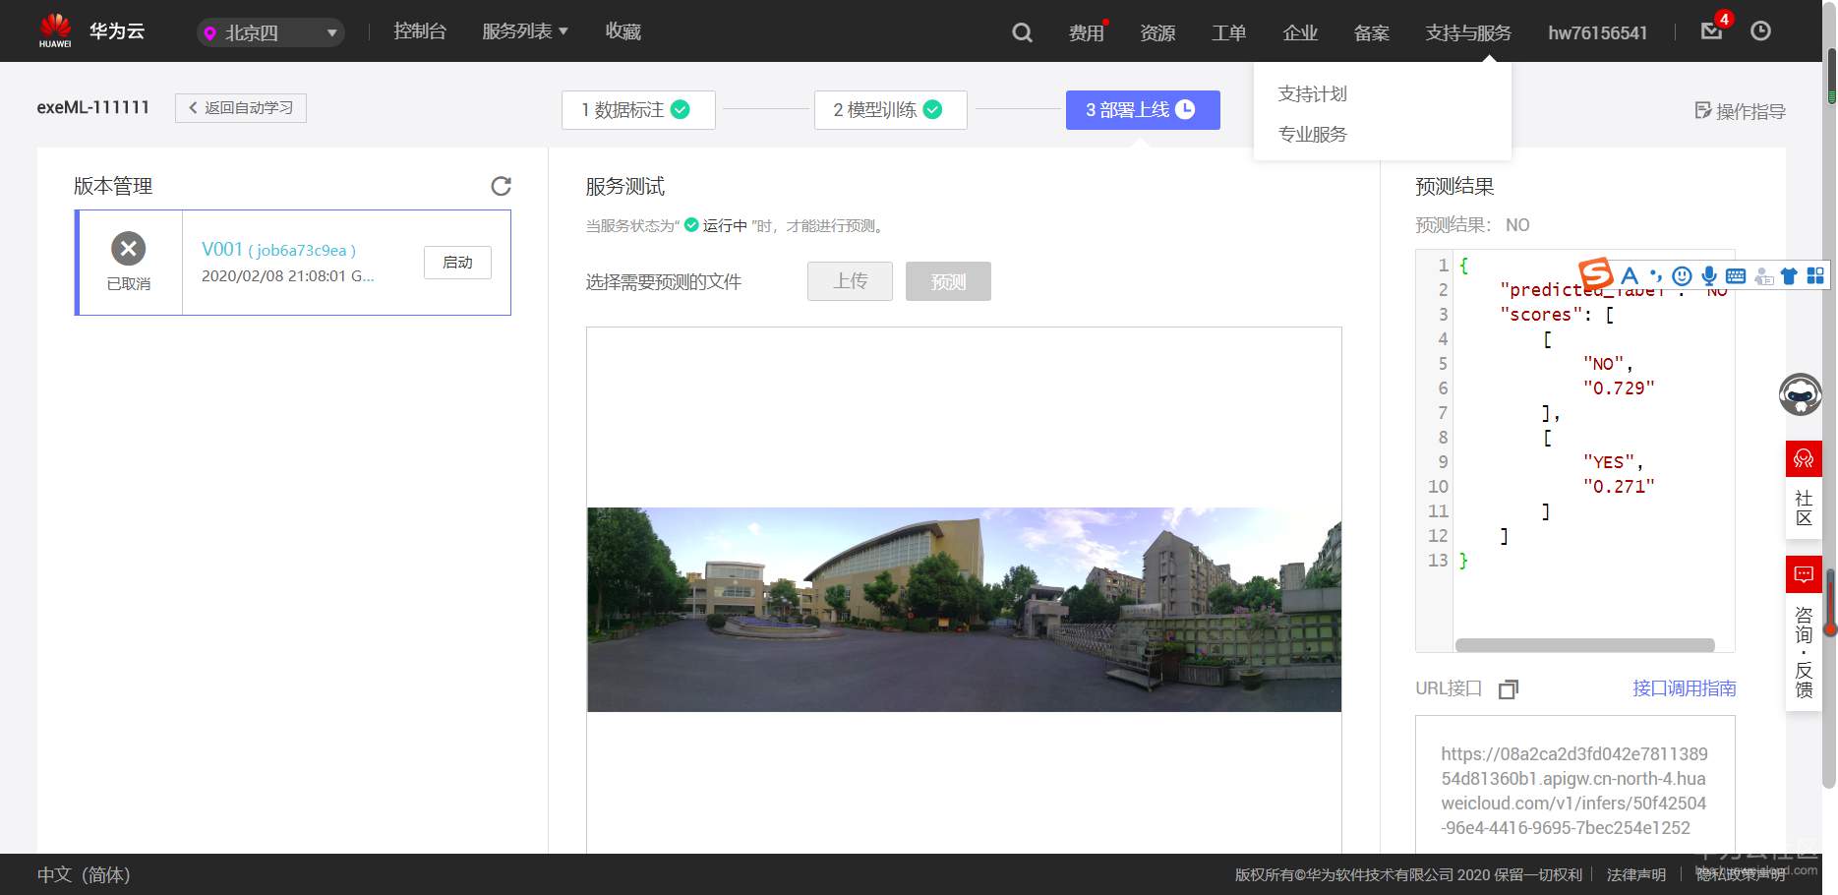Select 支持计划 from the support menu

point(1311,93)
